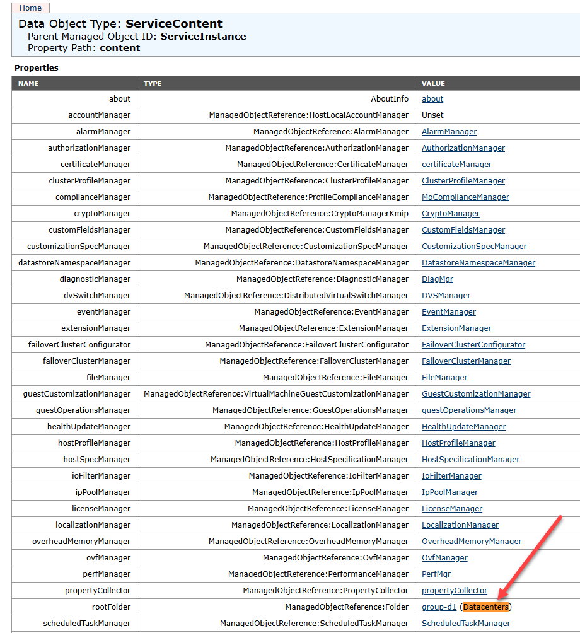Screen dimensions: 580x633
Task: Click the OvfManager link
Action: [444, 557]
